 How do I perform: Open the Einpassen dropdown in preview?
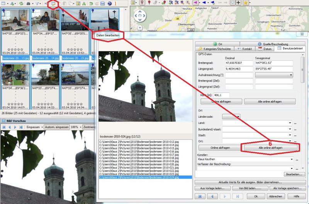[42, 127]
